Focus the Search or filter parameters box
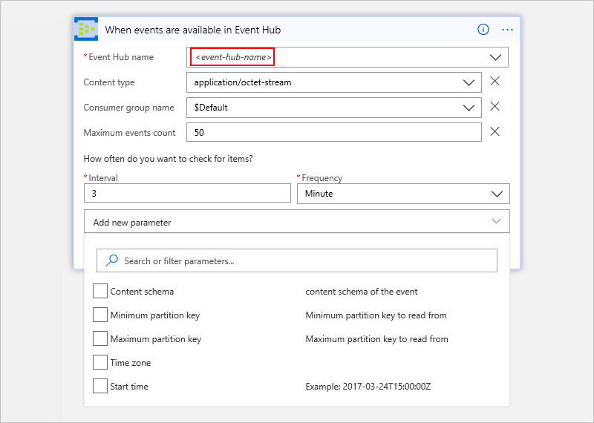The height and width of the screenshot is (423, 594). 304,260
